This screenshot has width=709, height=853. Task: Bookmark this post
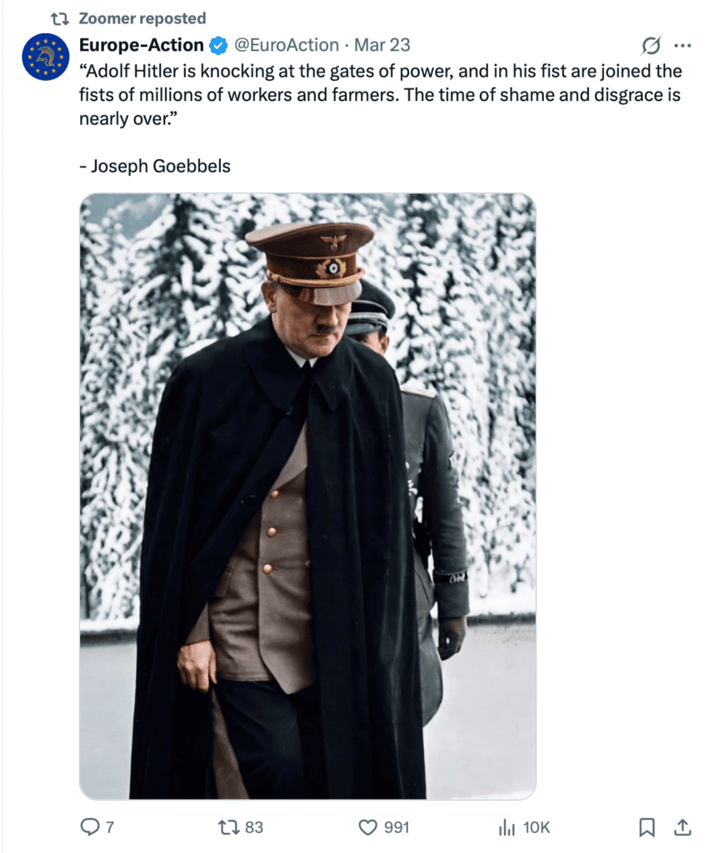click(x=647, y=827)
